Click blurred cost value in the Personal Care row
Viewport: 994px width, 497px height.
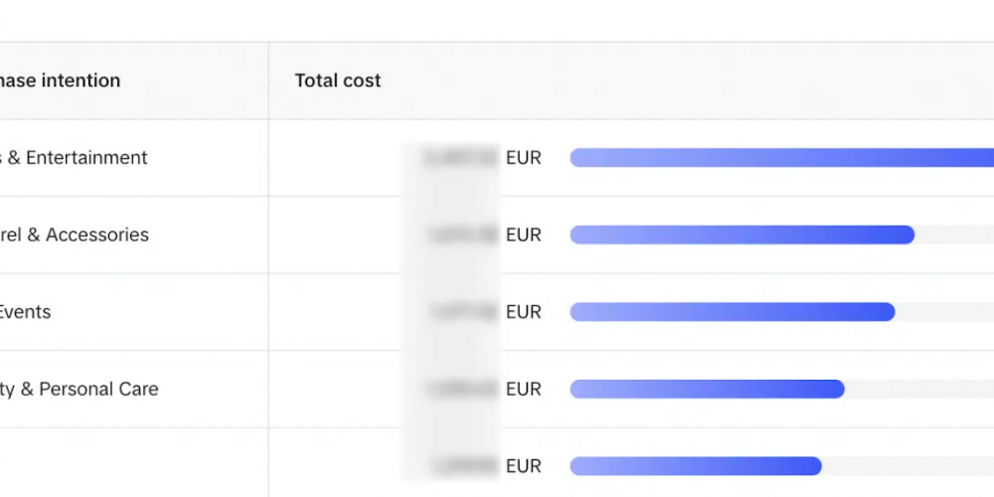coord(462,389)
